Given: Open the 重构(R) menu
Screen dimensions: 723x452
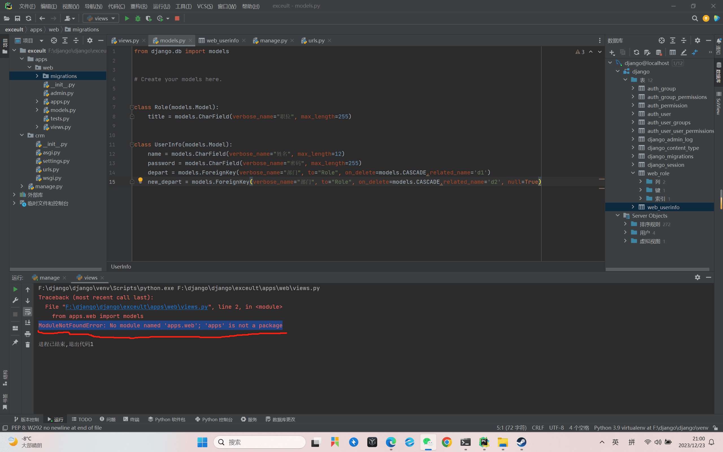Looking at the screenshot, I should click(x=139, y=6).
